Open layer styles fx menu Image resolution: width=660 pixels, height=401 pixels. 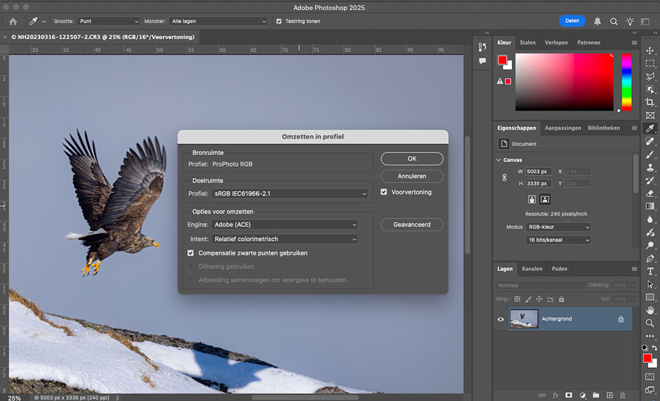click(x=555, y=395)
